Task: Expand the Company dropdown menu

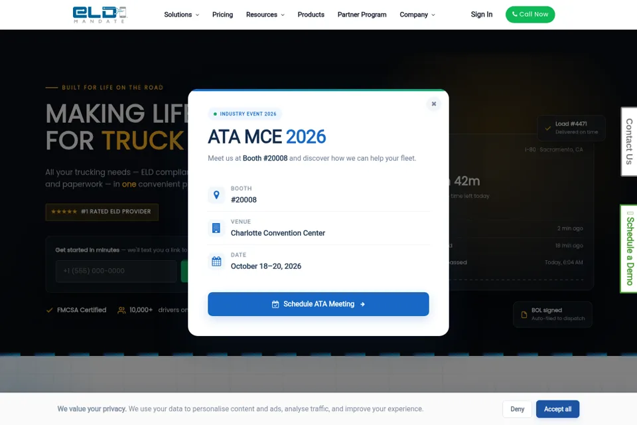Action: pyautogui.click(x=417, y=15)
